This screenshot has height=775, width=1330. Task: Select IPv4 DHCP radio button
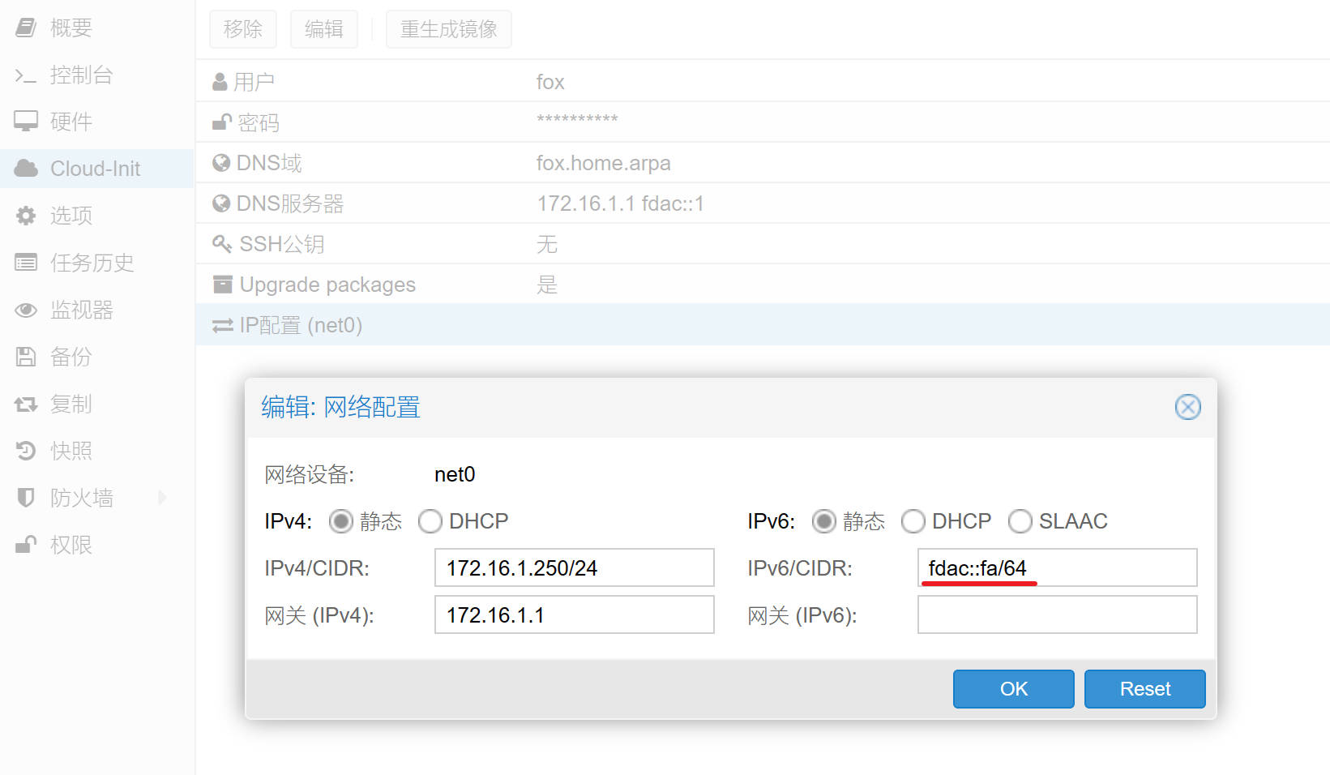click(x=430, y=521)
